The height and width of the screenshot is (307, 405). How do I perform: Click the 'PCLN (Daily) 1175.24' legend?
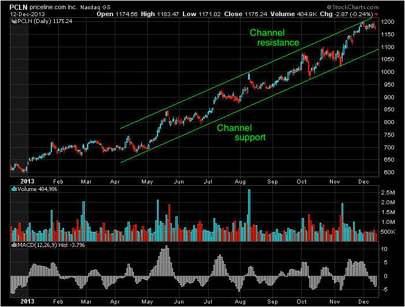click(44, 21)
